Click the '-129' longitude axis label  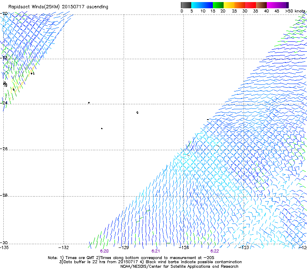[124, 247]
